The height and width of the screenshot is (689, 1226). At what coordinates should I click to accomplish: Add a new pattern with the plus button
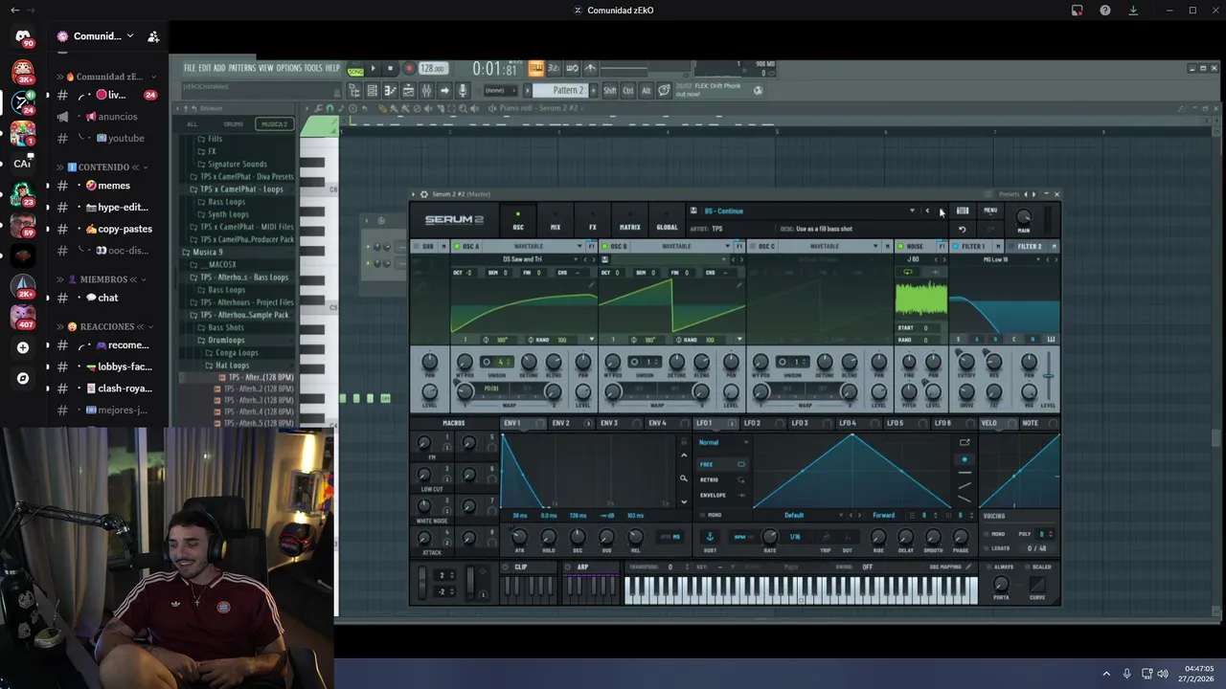593,90
